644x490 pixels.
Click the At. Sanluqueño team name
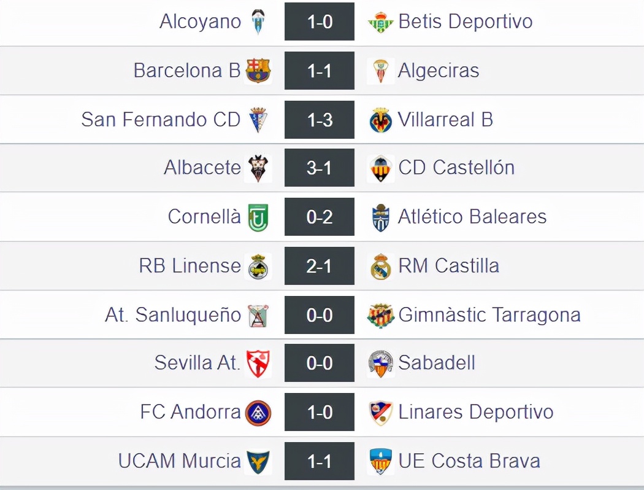173,315
